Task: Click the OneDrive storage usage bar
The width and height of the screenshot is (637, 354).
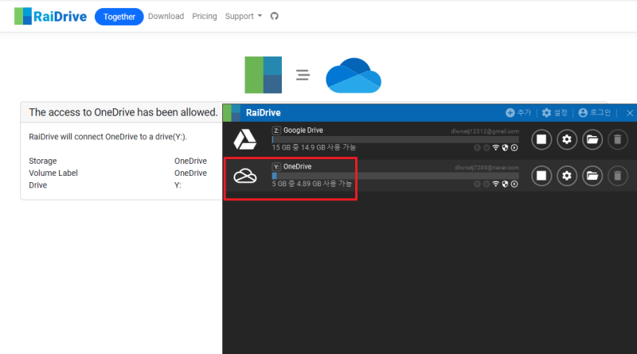Action: pyautogui.click(x=395, y=176)
